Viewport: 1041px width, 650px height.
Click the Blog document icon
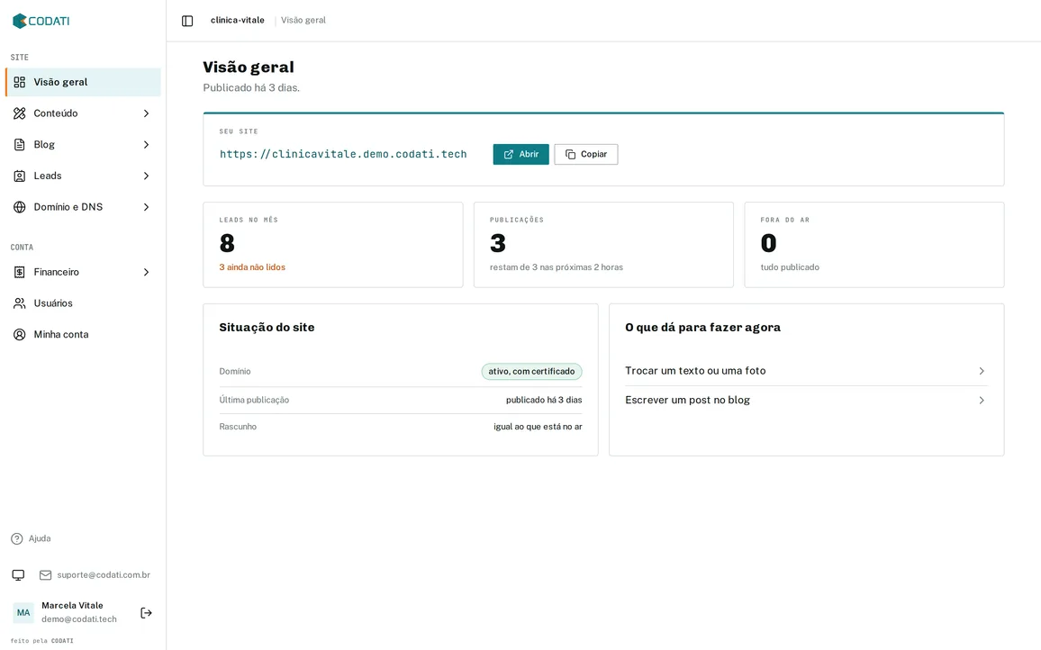pyautogui.click(x=20, y=145)
